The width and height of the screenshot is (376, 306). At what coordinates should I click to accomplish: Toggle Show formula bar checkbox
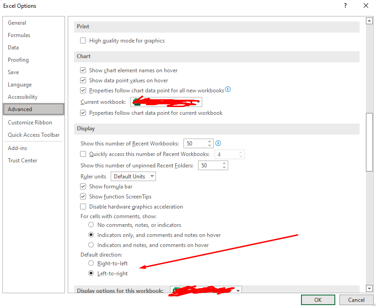pyautogui.click(x=83, y=186)
